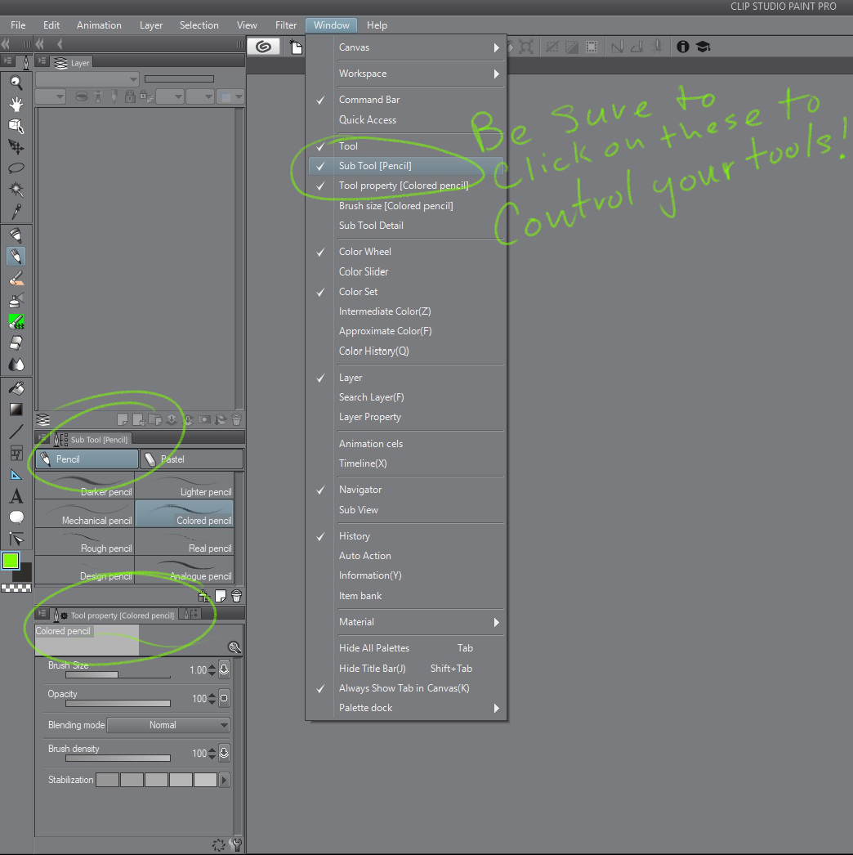Select the Brush tool
Screen dimensions: 853x855
(16, 279)
